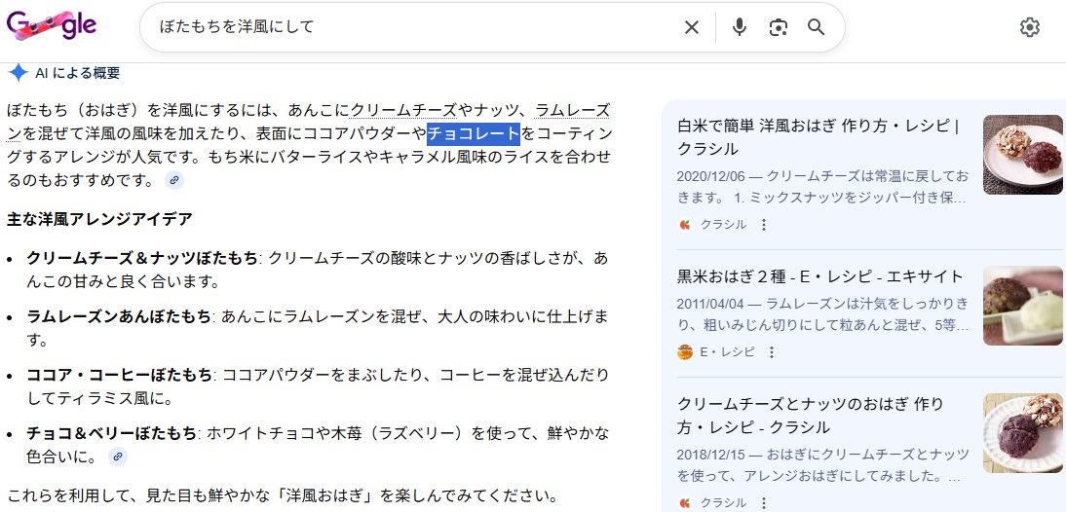
Task: Open more options for 白米で簡単 洋風おはぎ result
Action: pyautogui.click(x=764, y=225)
